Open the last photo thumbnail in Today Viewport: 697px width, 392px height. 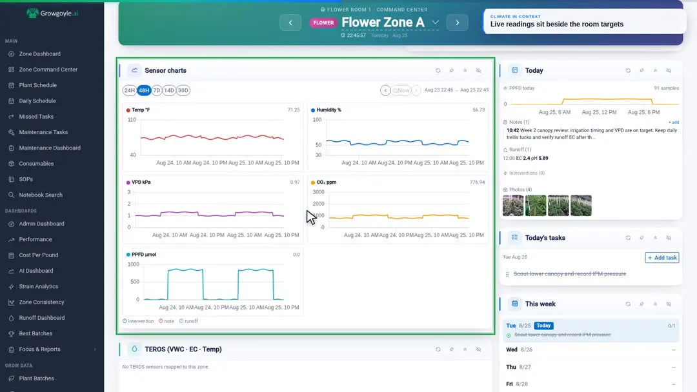[581, 206]
